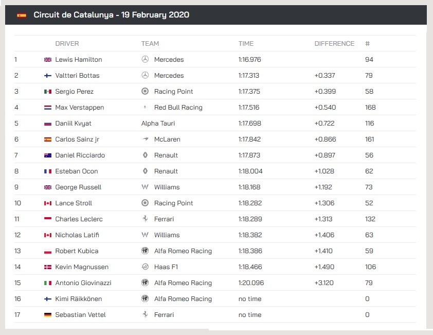Image resolution: width=433 pixels, height=335 pixels.
Task: Sort the table by the TIME column
Action: point(246,44)
